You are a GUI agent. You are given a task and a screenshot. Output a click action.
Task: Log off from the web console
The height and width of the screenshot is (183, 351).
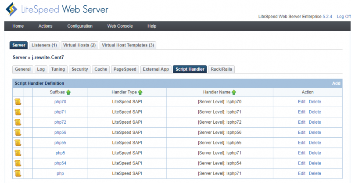pyautogui.click(x=344, y=16)
